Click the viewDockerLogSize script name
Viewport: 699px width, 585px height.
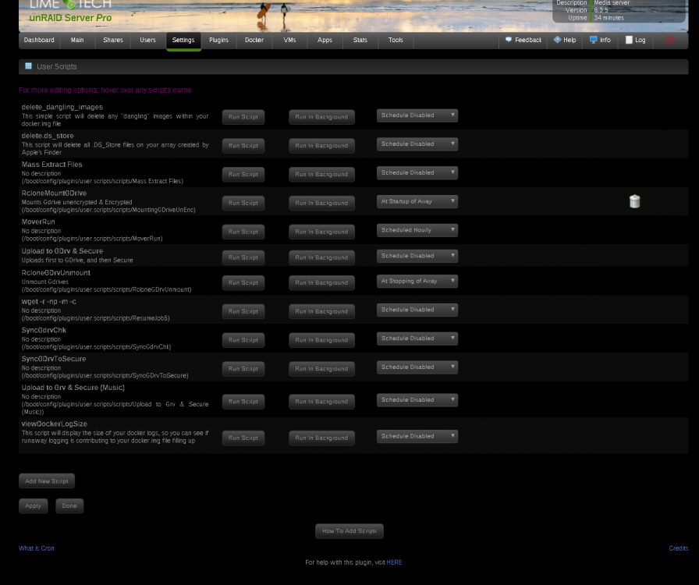coord(55,424)
